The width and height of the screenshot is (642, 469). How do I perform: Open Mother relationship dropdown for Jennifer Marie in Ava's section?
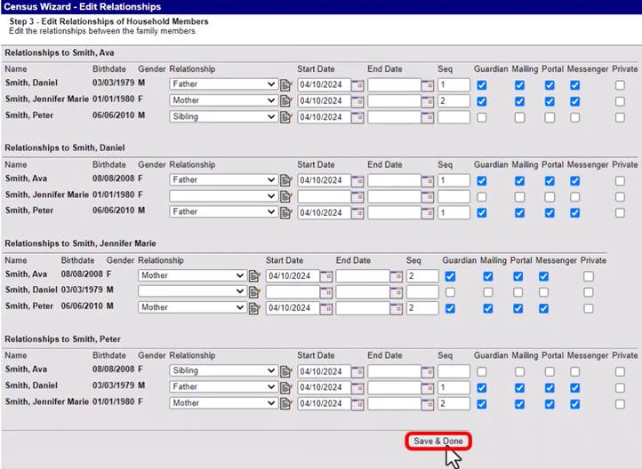pos(223,100)
